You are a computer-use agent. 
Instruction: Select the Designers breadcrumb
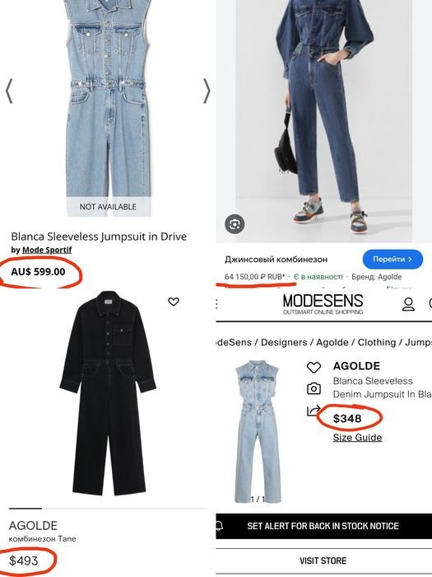284,342
